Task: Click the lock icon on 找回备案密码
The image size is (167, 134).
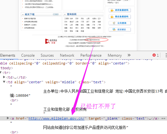Action: (x=112, y=10)
